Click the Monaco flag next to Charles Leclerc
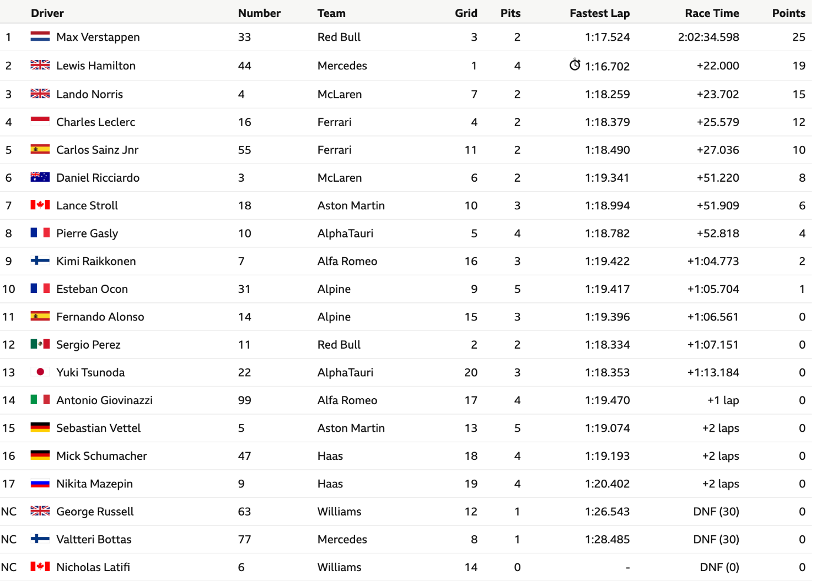The height and width of the screenshot is (581, 827). tap(40, 122)
